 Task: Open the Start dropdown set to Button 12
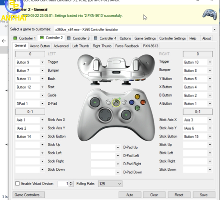point(42,87)
